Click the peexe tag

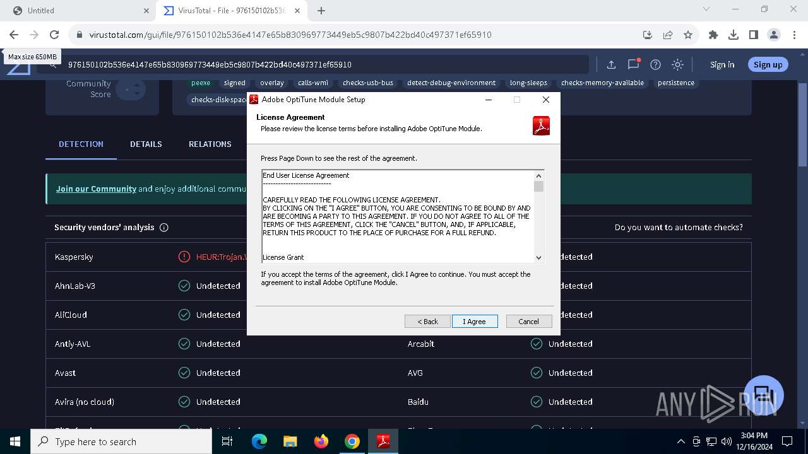tap(201, 83)
